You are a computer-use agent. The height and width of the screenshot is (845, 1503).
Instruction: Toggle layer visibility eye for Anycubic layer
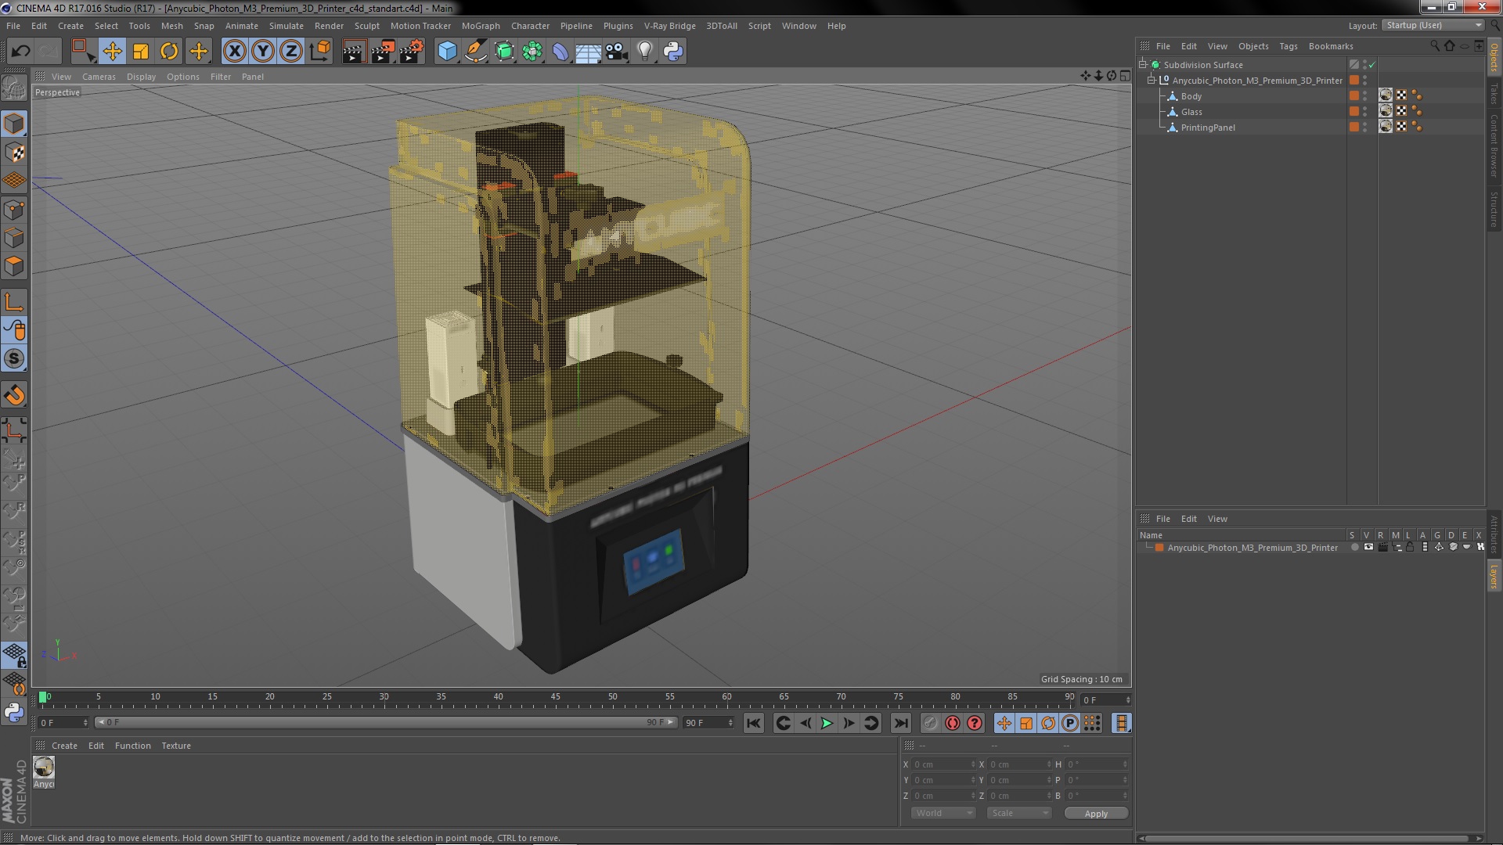[x=1368, y=548]
